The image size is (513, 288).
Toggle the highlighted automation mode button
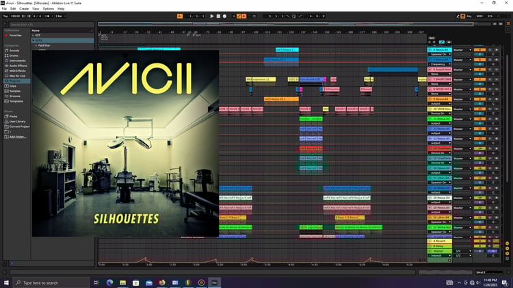point(442,42)
